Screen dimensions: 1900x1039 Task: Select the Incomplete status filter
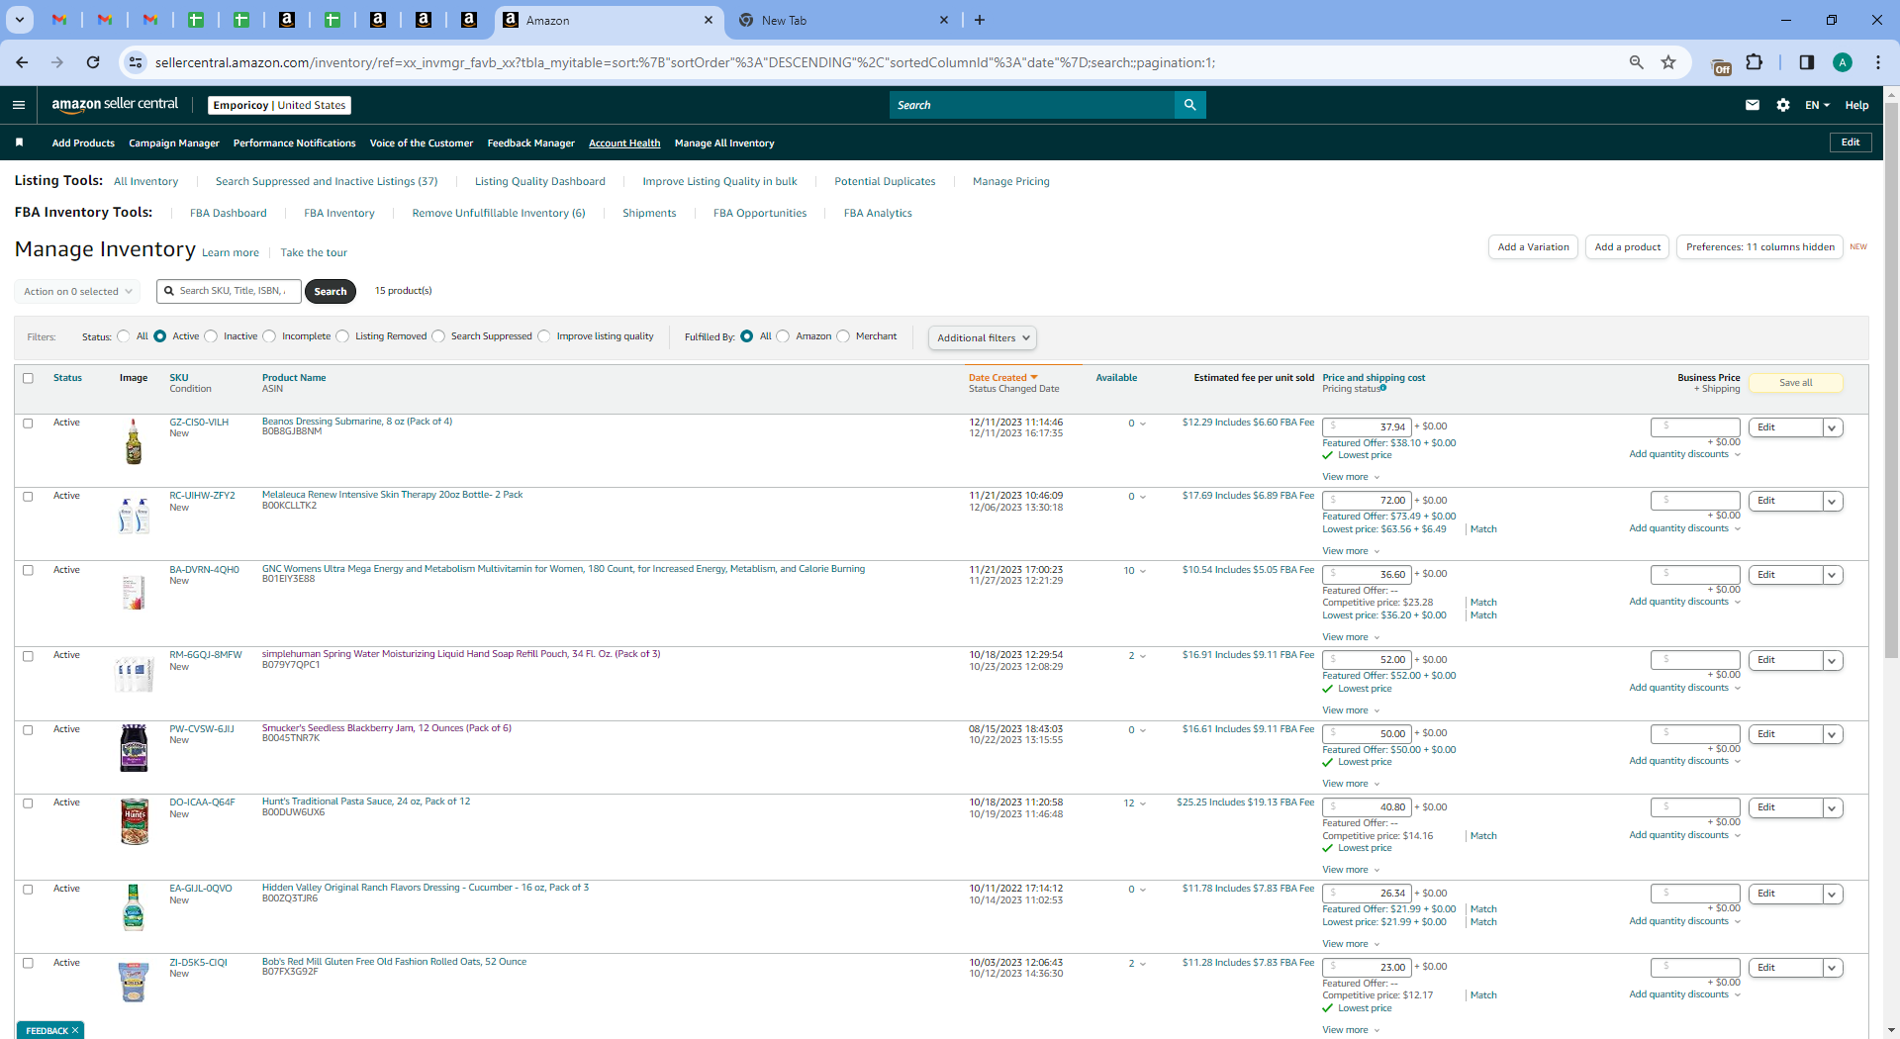click(269, 336)
